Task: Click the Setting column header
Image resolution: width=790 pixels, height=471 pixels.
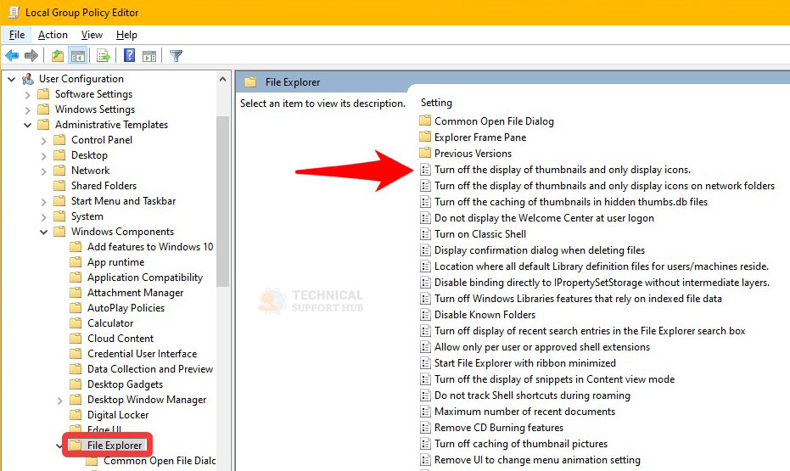Action: coord(436,102)
